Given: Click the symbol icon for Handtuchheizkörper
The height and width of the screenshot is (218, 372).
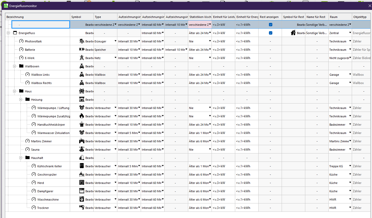Looking at the screenshot, I should [x=82, y=125].
